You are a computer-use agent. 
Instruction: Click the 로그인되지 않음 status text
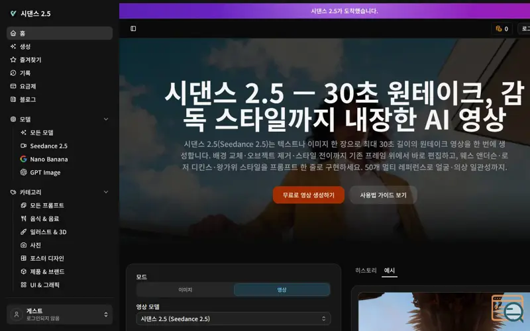(43, 318)
